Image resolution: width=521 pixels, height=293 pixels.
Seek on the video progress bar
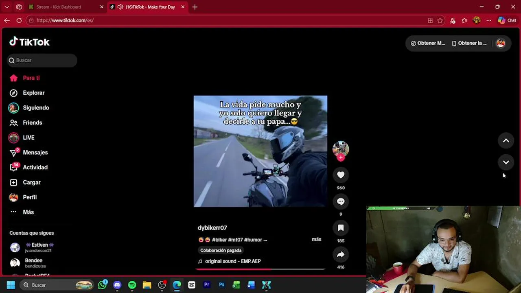click(260, 269)
